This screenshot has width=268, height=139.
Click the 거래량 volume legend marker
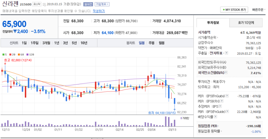185,118
